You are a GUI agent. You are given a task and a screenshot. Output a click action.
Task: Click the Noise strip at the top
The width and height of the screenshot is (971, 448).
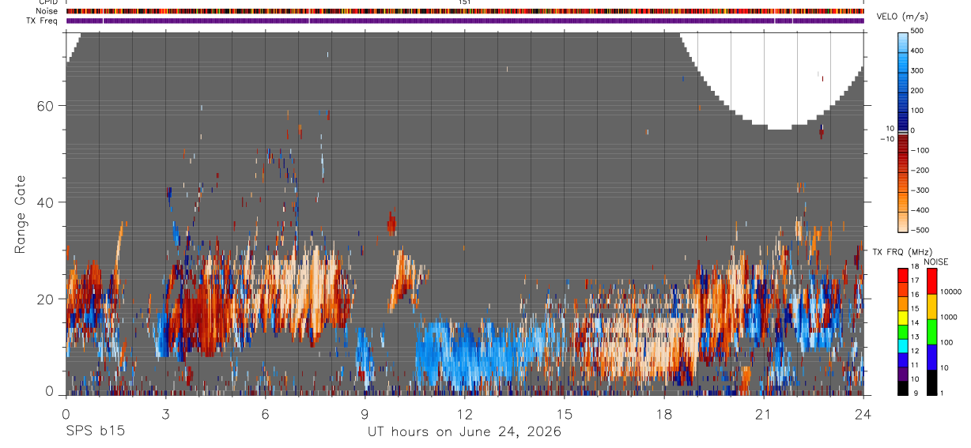[465, 11]
